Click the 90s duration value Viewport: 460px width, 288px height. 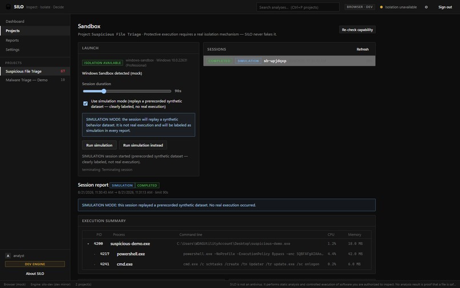(x=178, y=91)
